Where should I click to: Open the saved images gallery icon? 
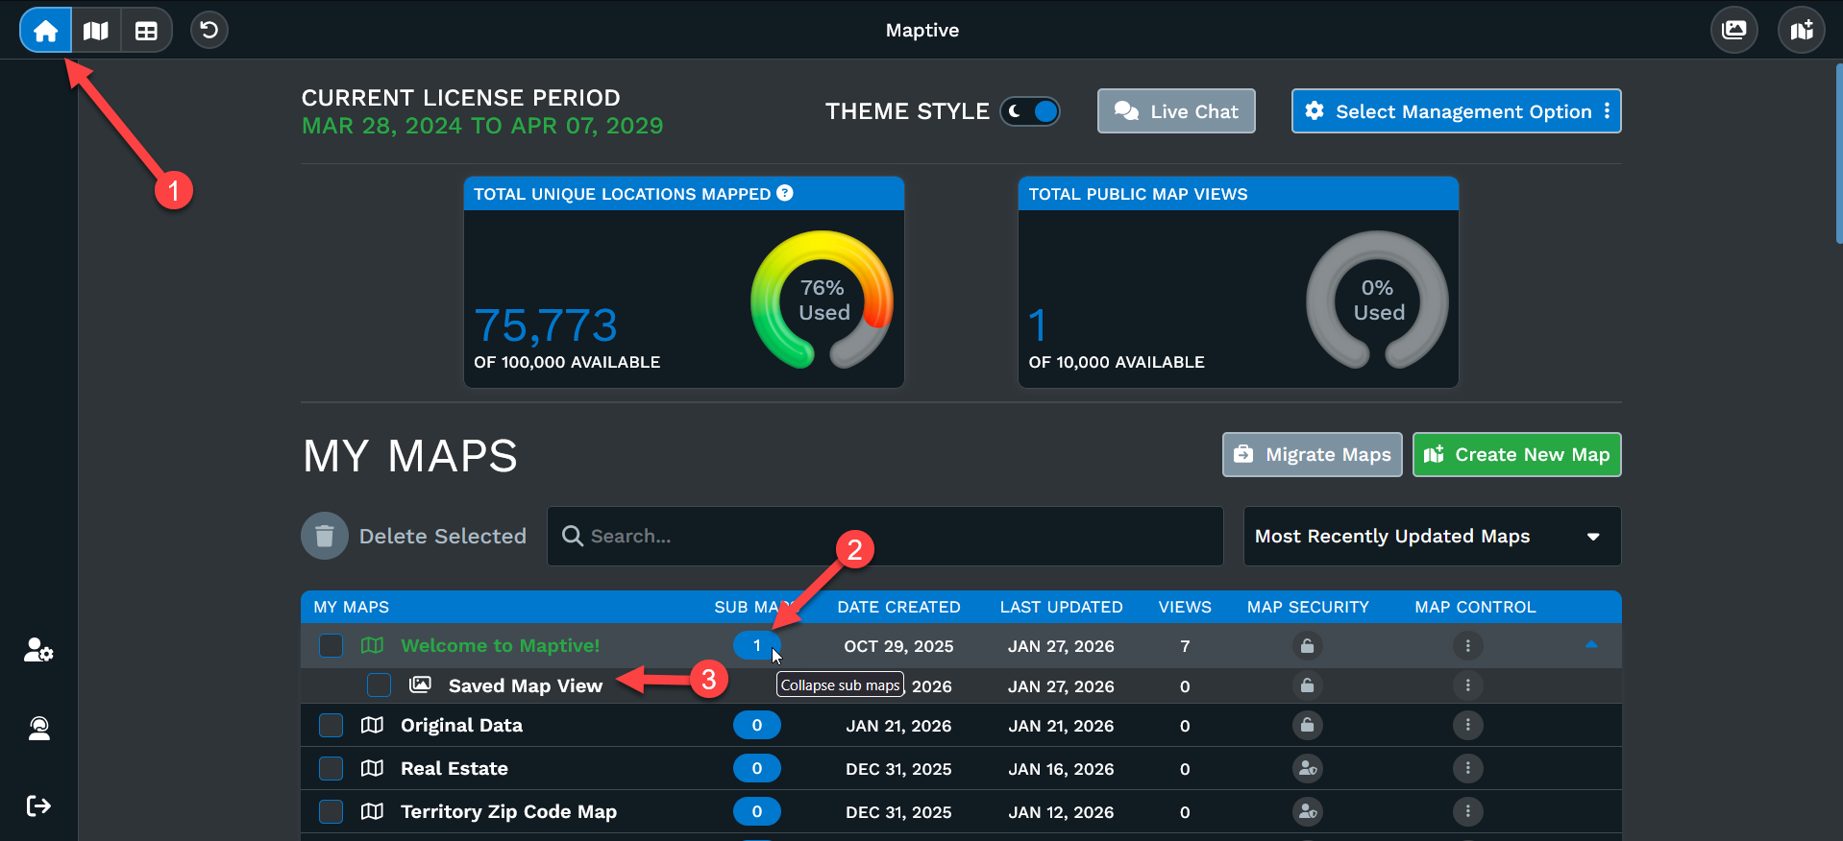coord(1734,30)
